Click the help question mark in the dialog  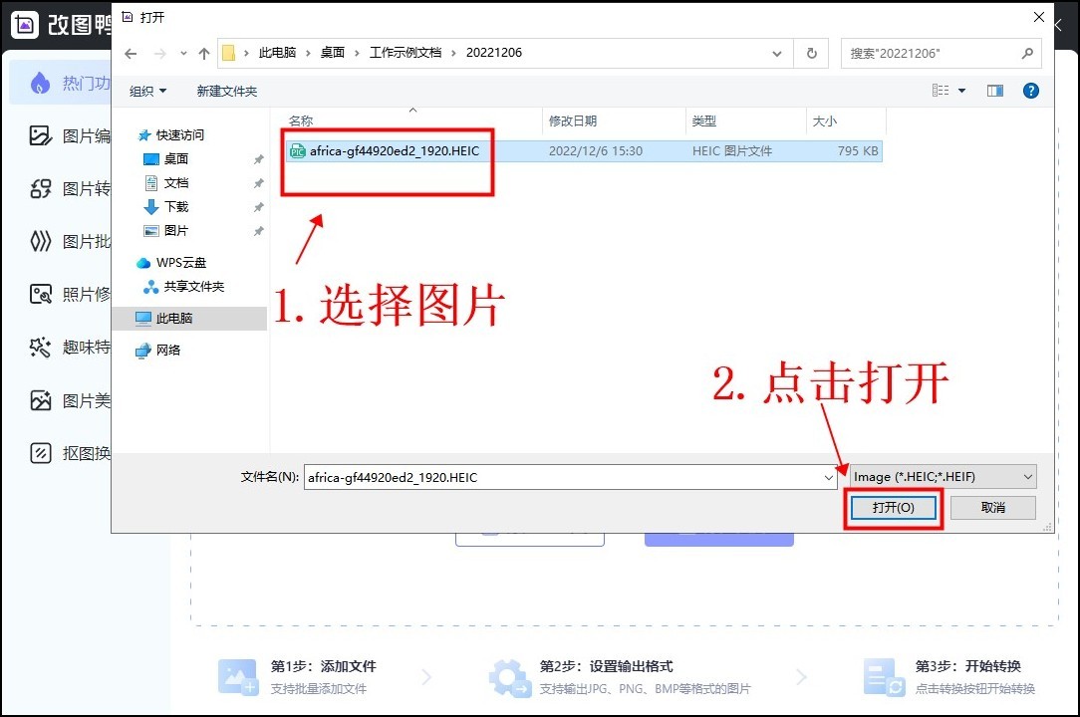[x=1031, y=90]
